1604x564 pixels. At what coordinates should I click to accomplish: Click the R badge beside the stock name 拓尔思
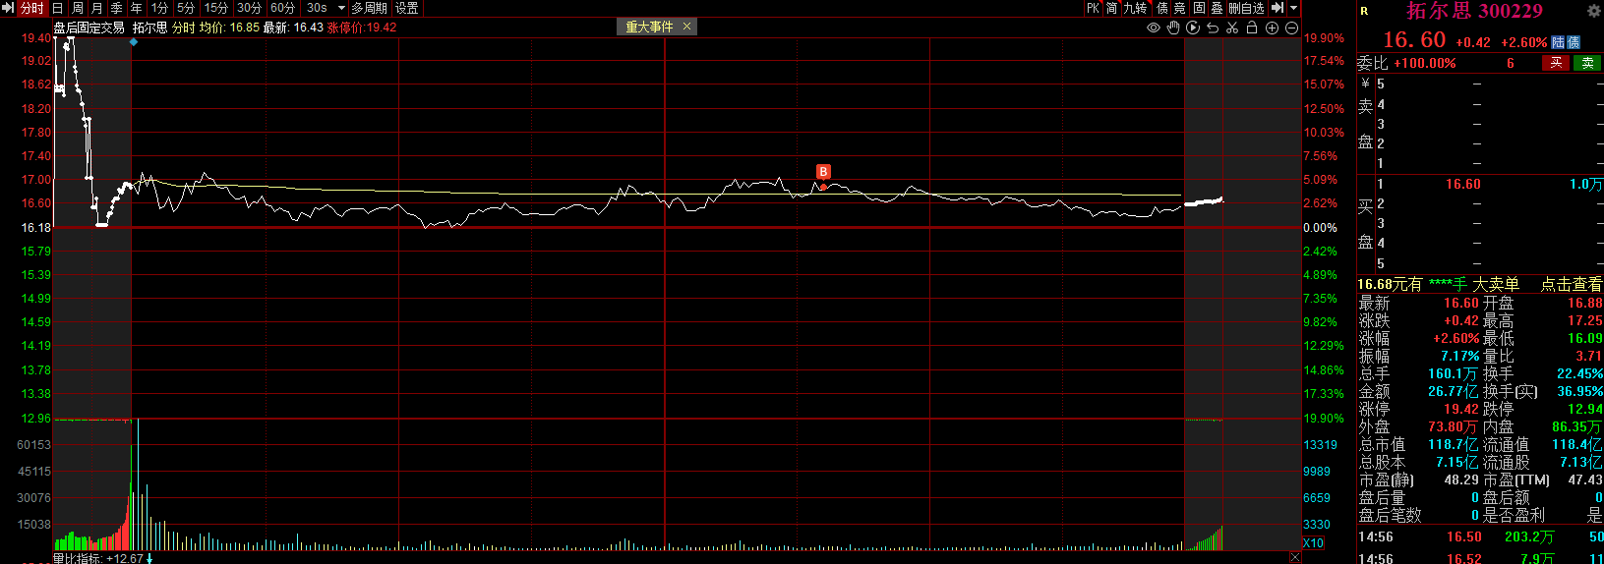coord(1364,11)
